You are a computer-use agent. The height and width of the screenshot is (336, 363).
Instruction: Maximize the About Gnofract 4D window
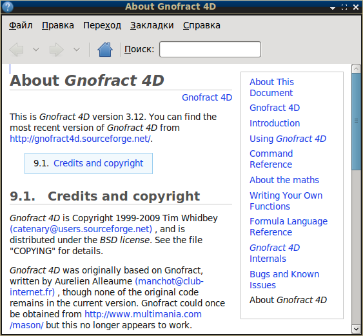point(344,7)
